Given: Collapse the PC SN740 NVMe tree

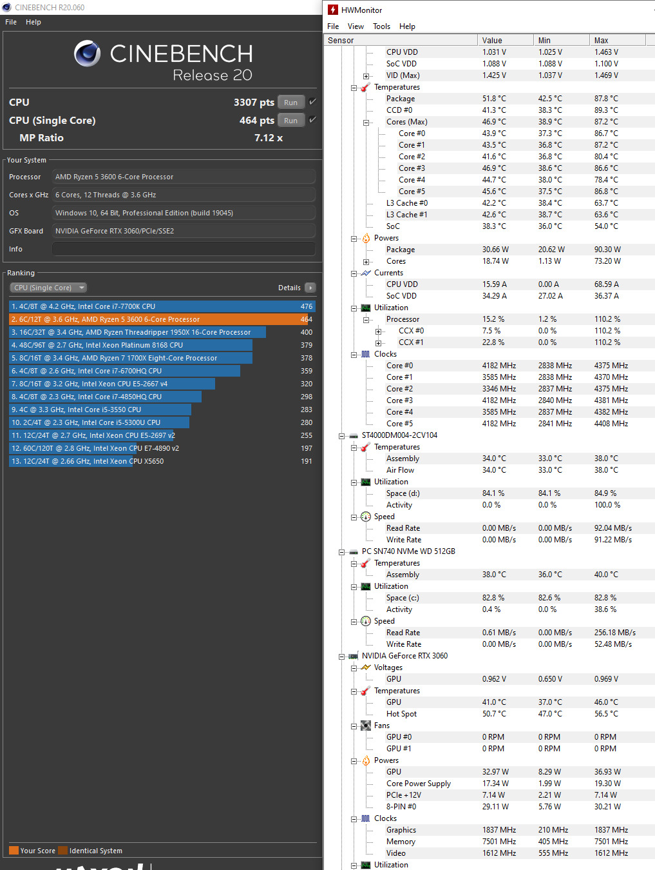Looking at the screenshot, I should (342, 551).
